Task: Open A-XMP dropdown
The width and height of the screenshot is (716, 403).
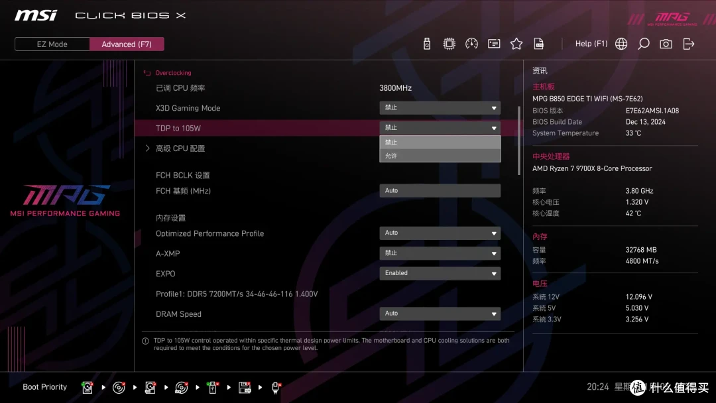Action: [x=440, y=253]
